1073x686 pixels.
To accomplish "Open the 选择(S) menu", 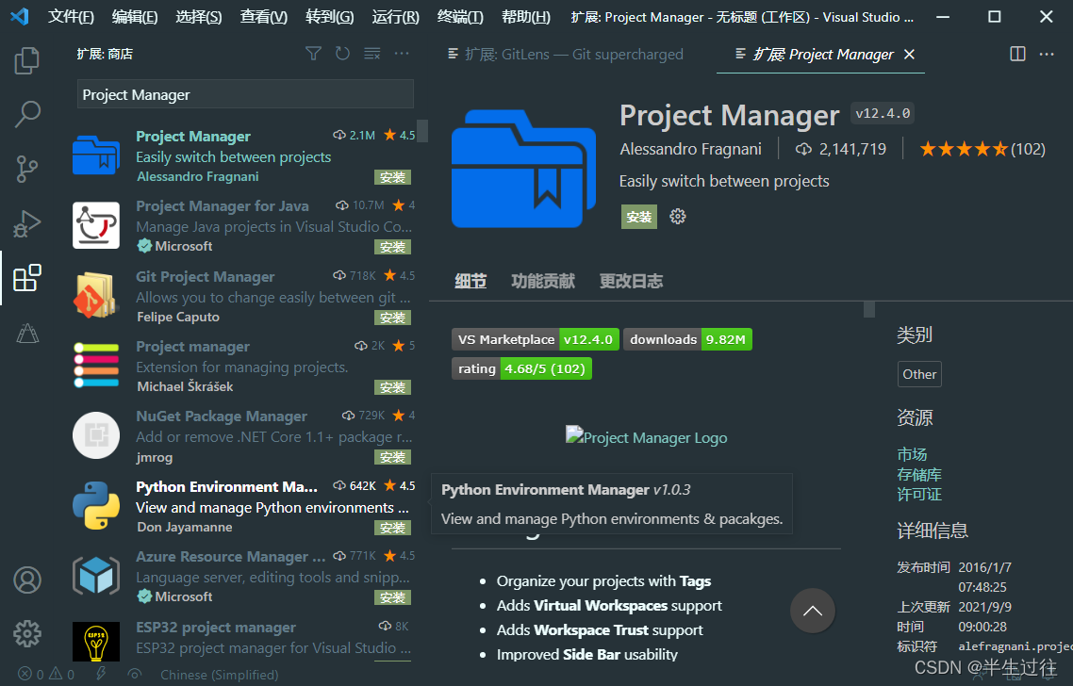I will (x=198, y=17).
